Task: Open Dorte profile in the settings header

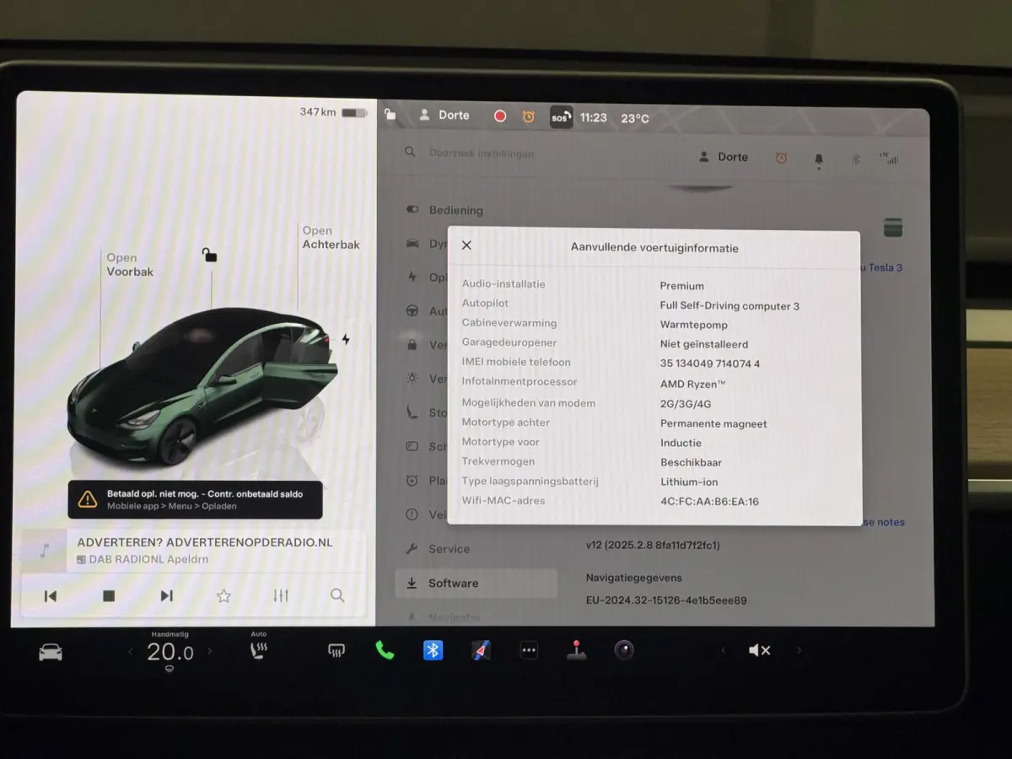Action: click(x=724, y=157)
